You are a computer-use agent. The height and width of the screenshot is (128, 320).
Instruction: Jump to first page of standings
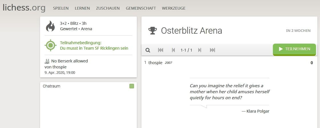[x=161, y=50]
